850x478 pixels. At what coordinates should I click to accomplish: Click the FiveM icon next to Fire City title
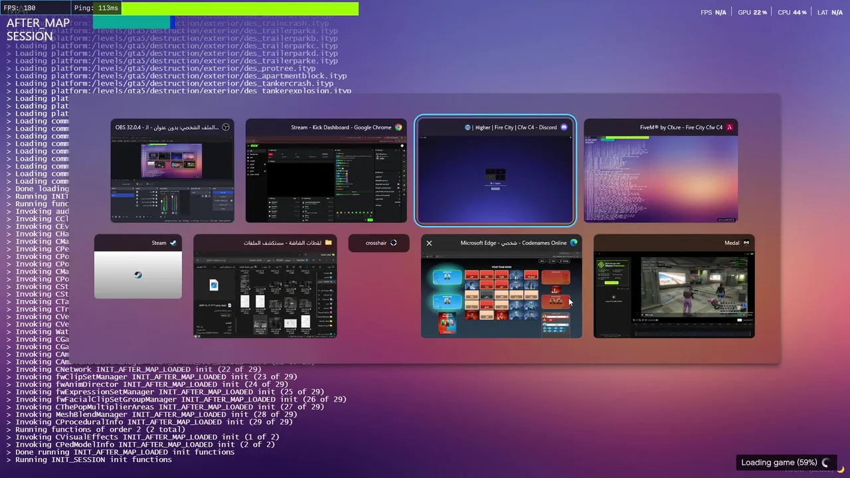[x=729, y=127]
